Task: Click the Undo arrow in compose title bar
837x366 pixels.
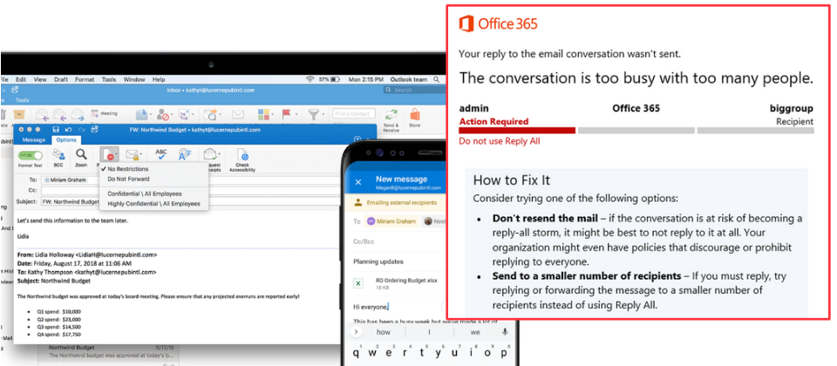Action: pyautogui.click(x=68, y=129)
